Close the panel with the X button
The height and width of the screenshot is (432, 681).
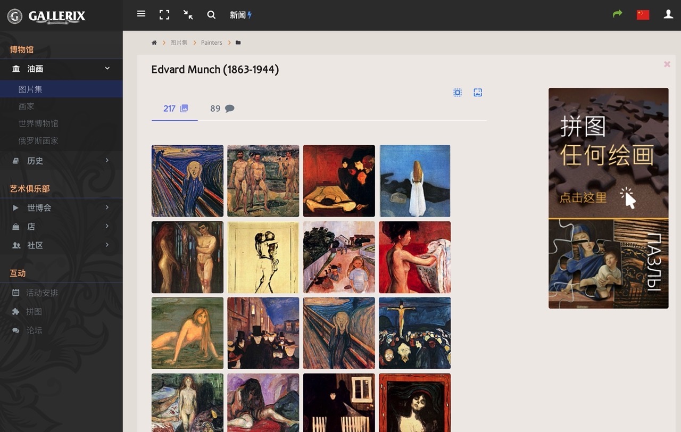pos(667,64)
